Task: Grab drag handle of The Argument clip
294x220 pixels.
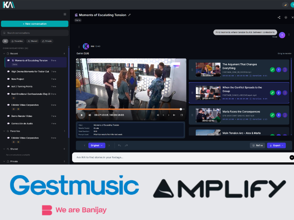Action: pos(192,70)
